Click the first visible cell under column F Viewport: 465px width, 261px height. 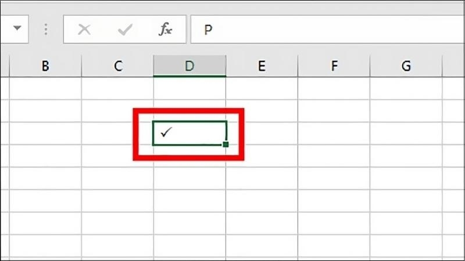334,88
